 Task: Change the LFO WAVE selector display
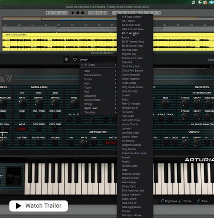click(x=22, y=129)
